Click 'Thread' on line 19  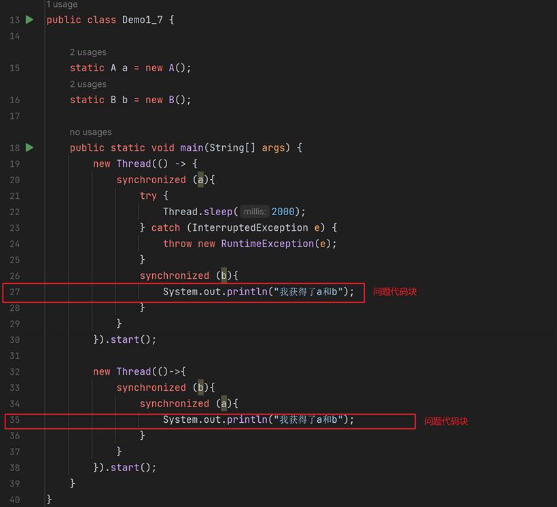click(x=134, y=164)
